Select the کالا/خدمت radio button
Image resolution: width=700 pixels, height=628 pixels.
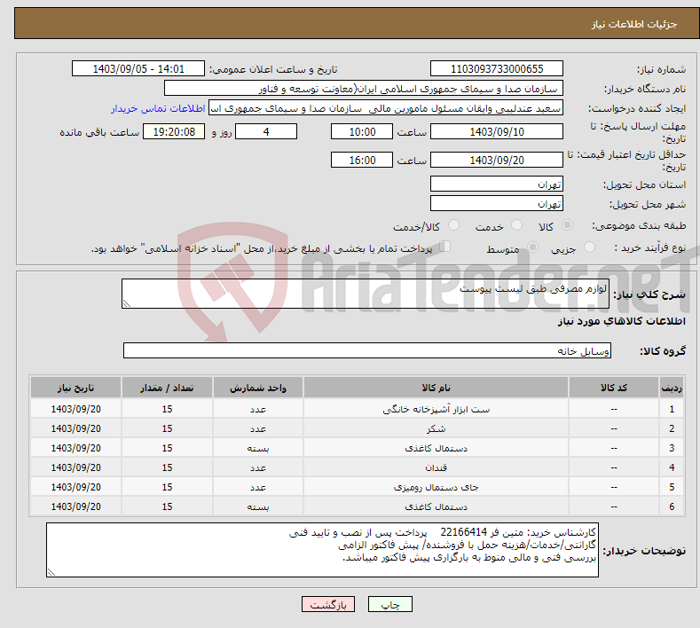click(453, 225)
